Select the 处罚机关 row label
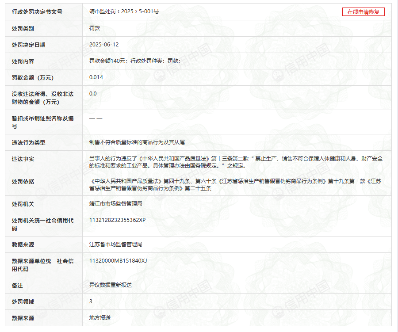The width and height of the screenshot is (398, 332). pyautogui.click(x=23, y=204)
